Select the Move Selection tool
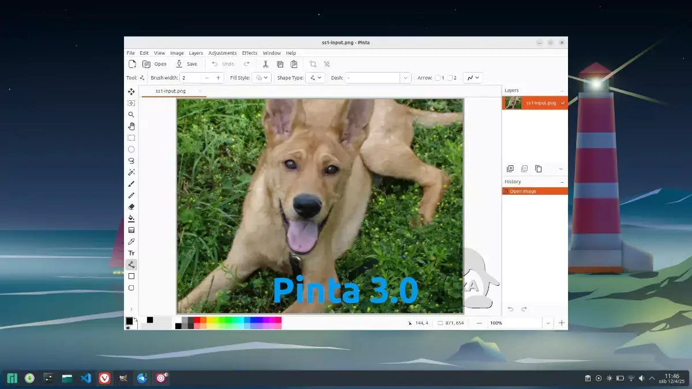The image size is (692, 389). point(131,103)
